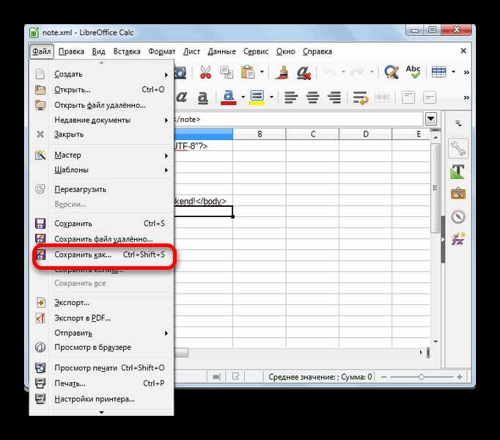Click the Undo arrow icon
Screen dimensions: 500x440
click(x=329, y=72)
